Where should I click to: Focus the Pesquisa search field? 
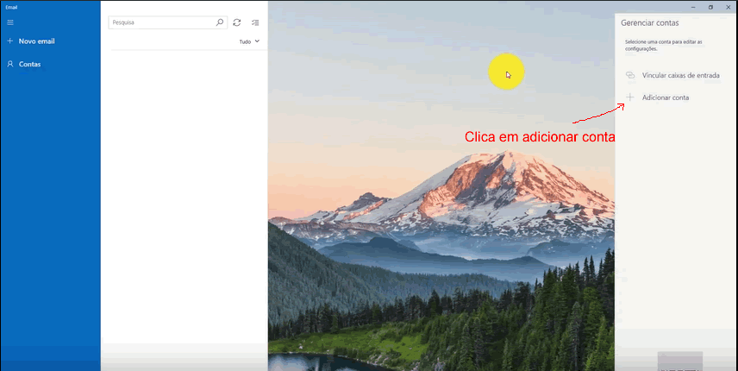(162, 22)
